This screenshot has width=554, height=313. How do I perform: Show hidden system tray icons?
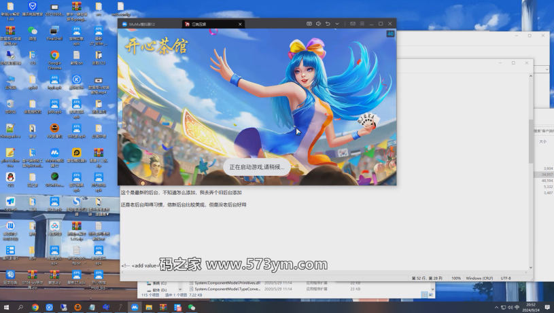tap(496, 308)
